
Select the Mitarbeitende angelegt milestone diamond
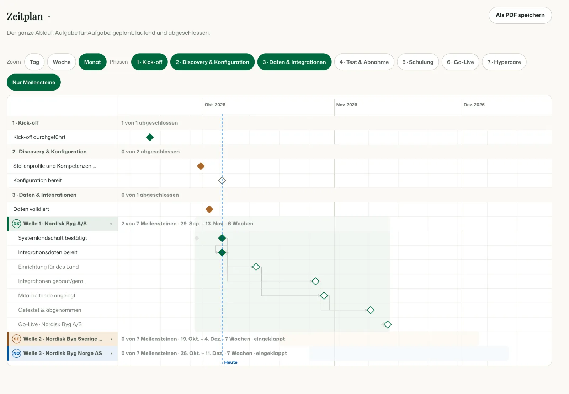pos(324,296)
